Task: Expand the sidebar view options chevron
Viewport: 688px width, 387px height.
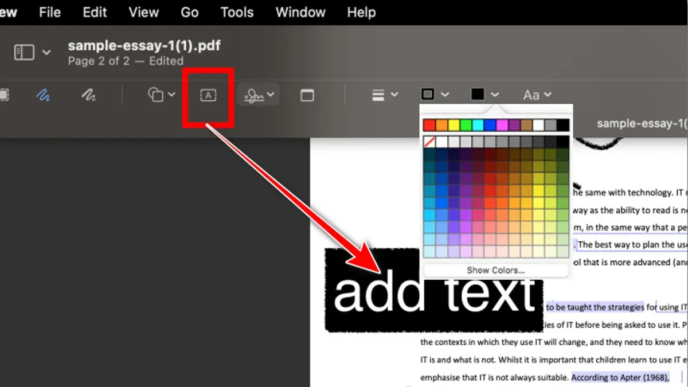Action: tap(46, 53)
